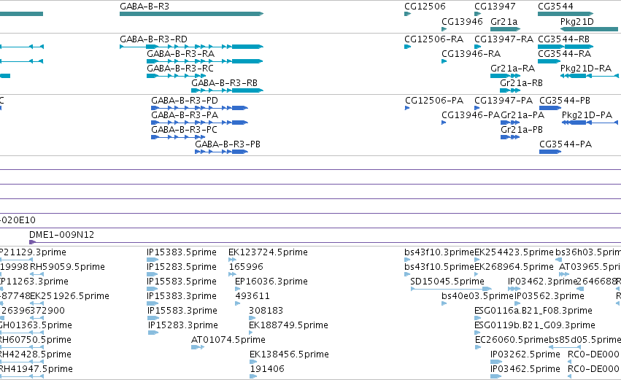This screenshot has width=621, height=380.
Task: Click the 308183 EST feature
Action: (252, 318)
